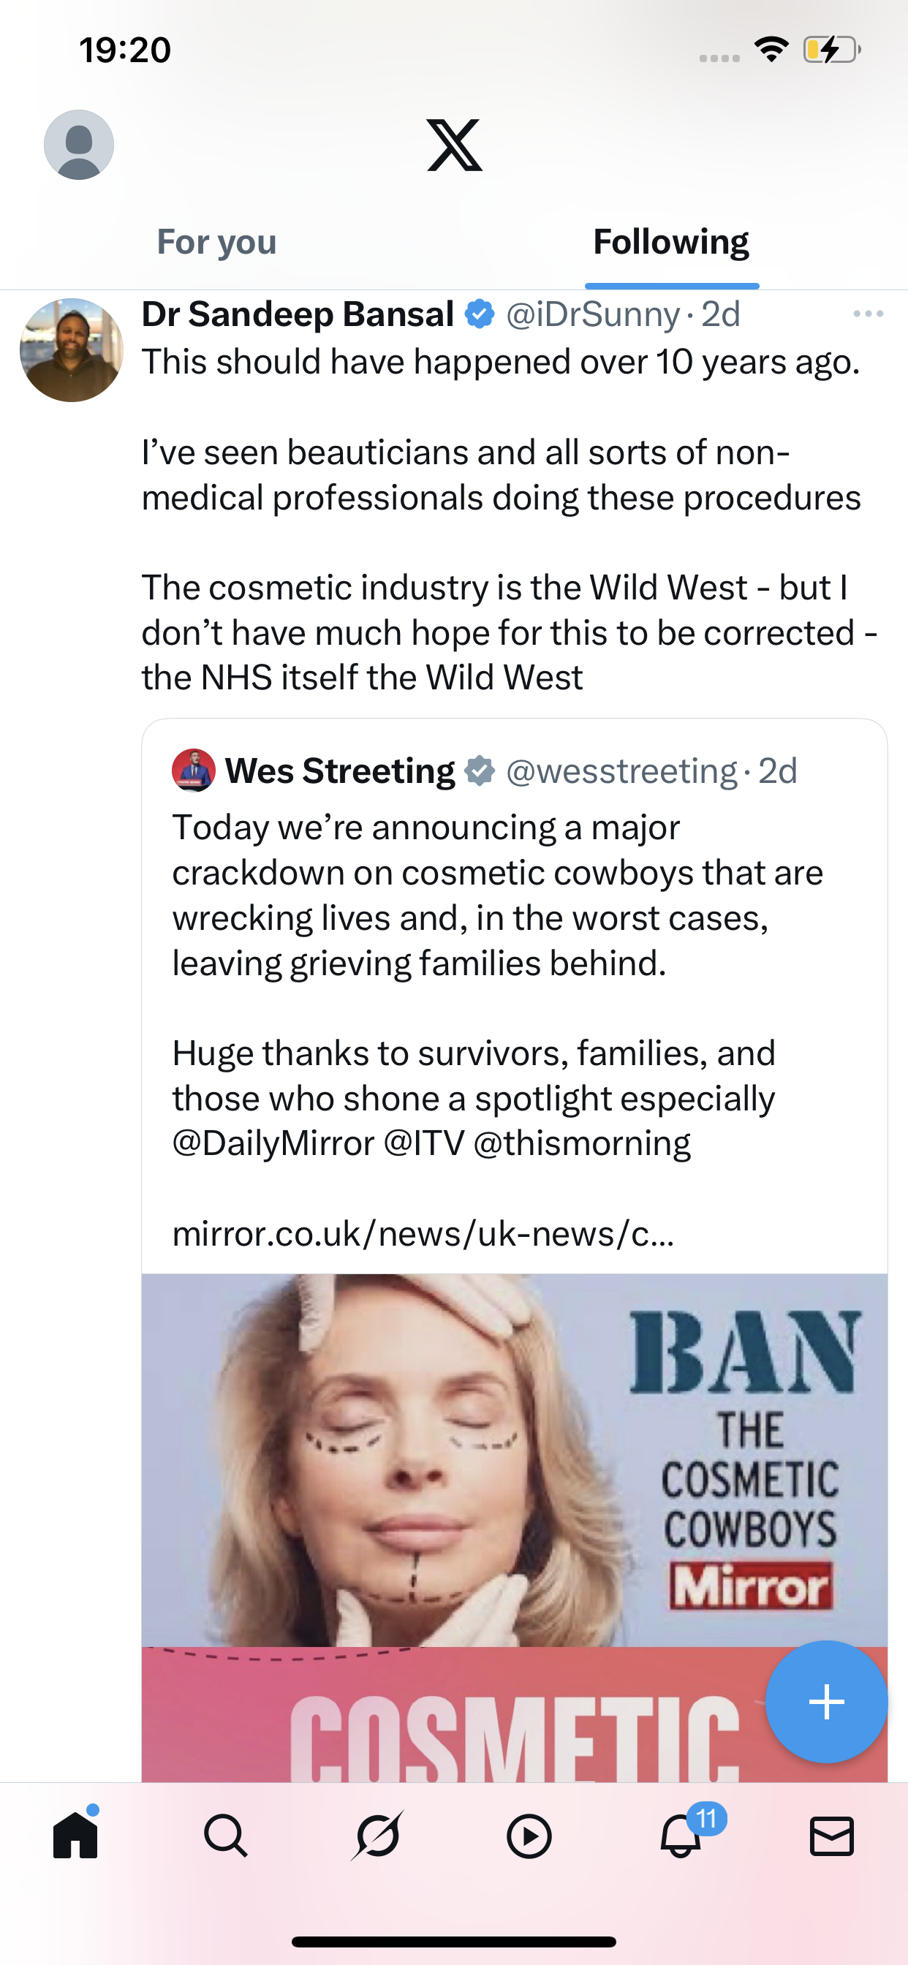Image resolution: width=908 pixels, height=1965 pixels.
Task: Tap the @DailyMirror mention
Action: [273, 1143]
